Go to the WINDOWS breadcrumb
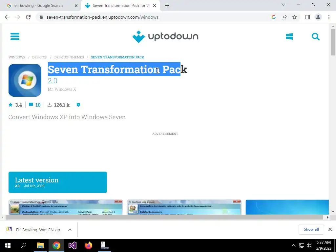This screenshot has width=336, height=252. pos(17,57)
